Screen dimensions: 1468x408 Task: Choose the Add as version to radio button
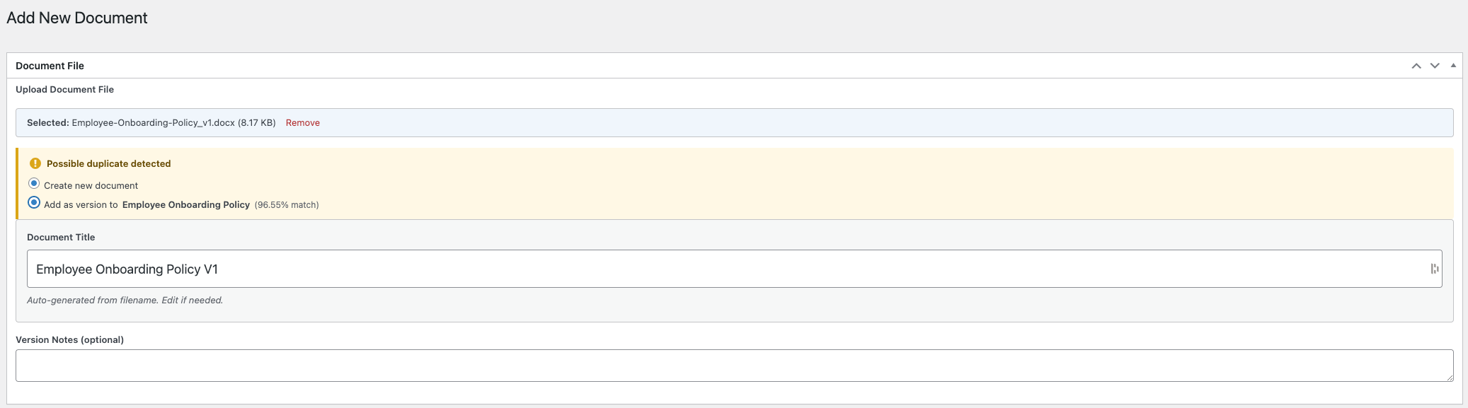coord(34,203)
